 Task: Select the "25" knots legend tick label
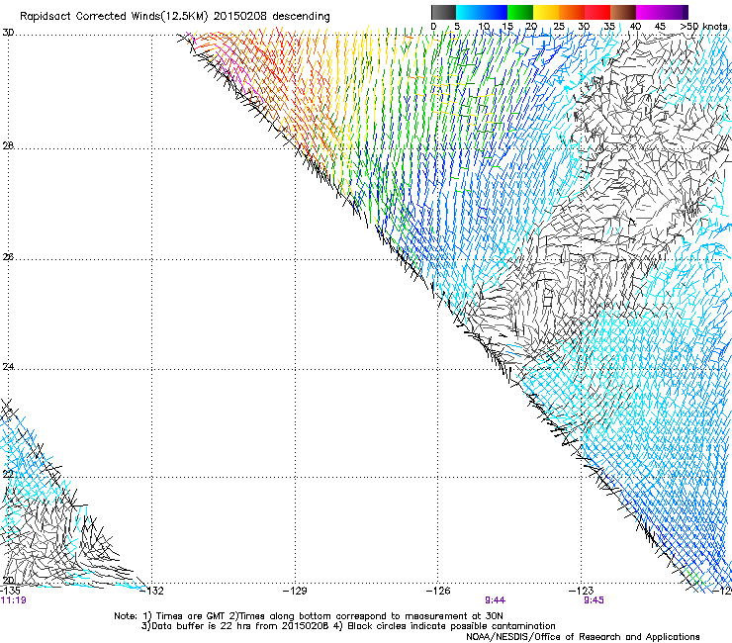tap(559, 27)
